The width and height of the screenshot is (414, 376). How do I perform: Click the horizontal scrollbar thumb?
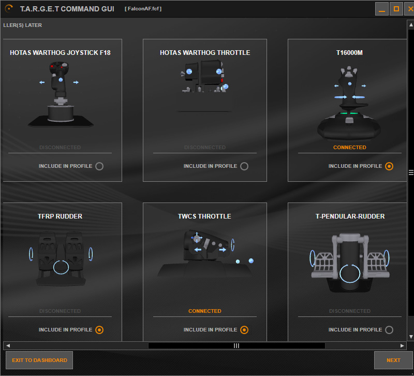click(236, 345)
